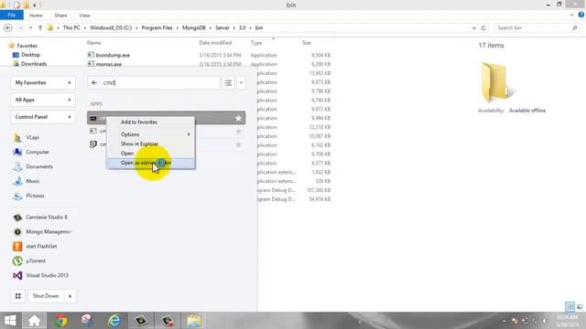Switch to the Share ribbon tab
This screenshot has height=329, width=586.
(x=60, y=16)
